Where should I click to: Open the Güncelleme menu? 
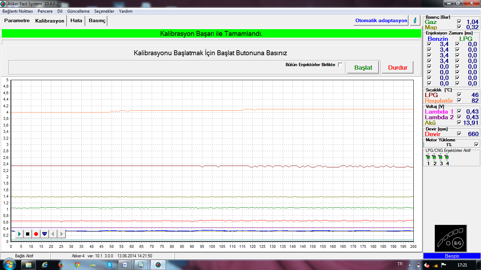(x=78, y=11)
